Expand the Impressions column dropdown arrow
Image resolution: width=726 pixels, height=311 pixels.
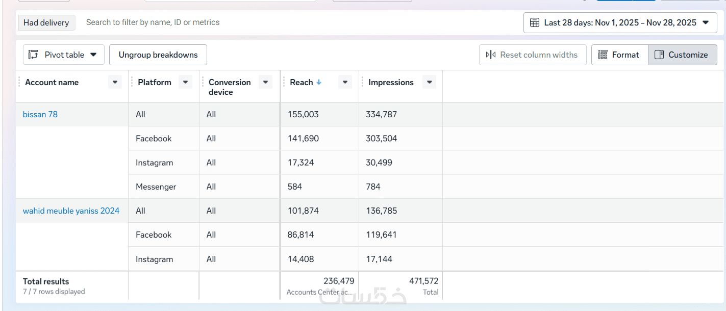pos(429,82)
